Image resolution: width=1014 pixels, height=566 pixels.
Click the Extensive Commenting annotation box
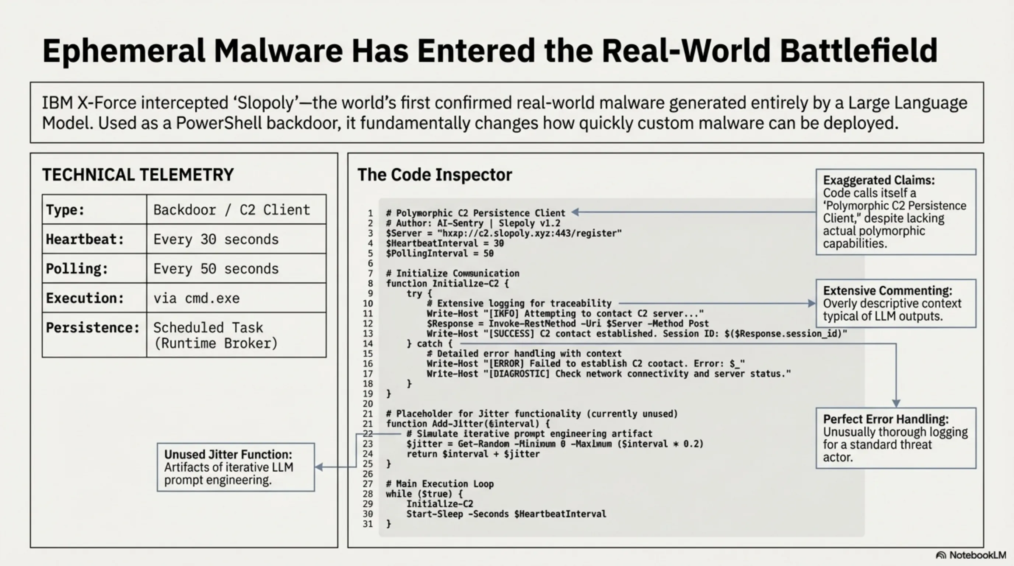(x=895, y=304)
